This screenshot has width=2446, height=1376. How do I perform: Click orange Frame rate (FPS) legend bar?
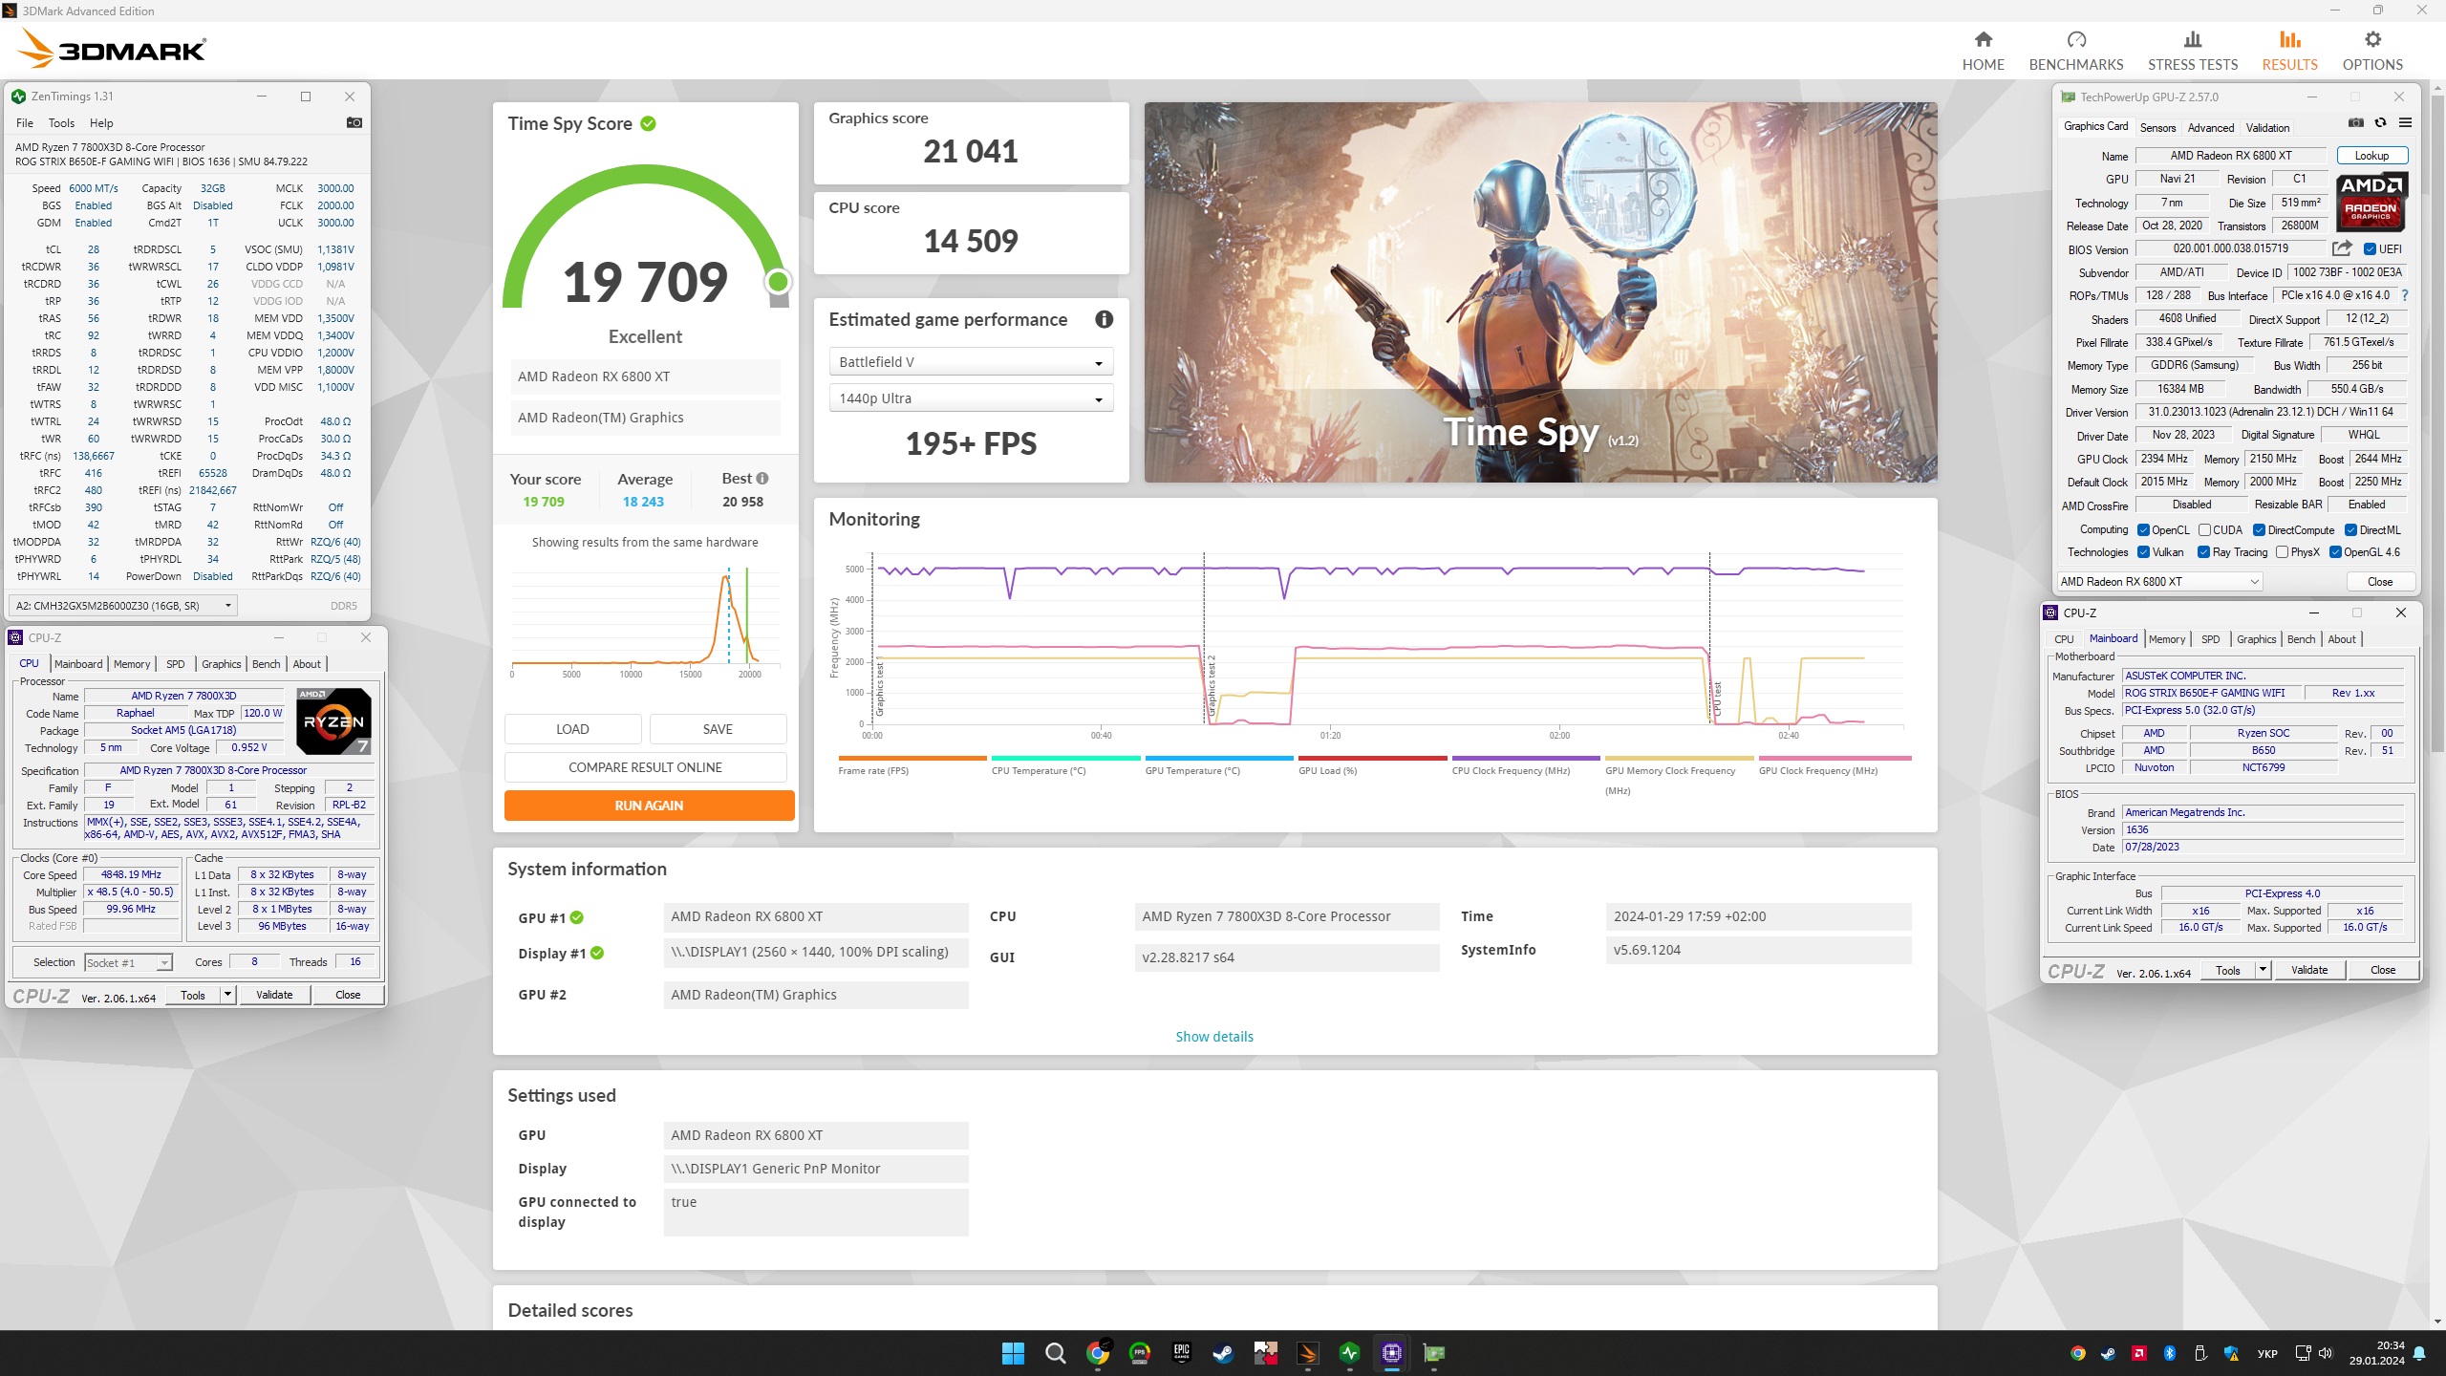(912, 759)
